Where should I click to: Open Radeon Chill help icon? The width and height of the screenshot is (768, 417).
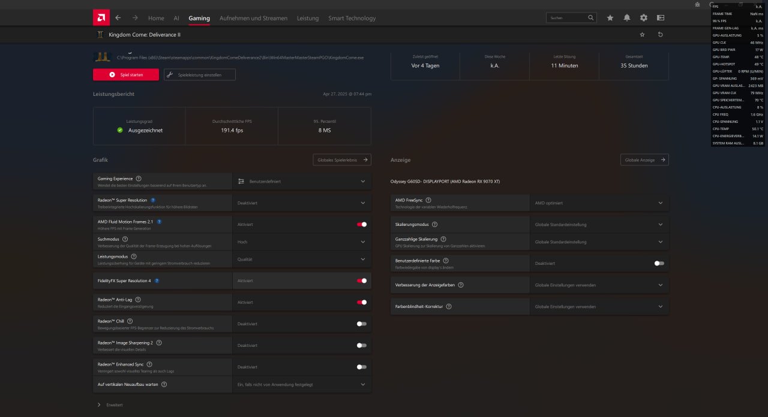click(130, 321)
